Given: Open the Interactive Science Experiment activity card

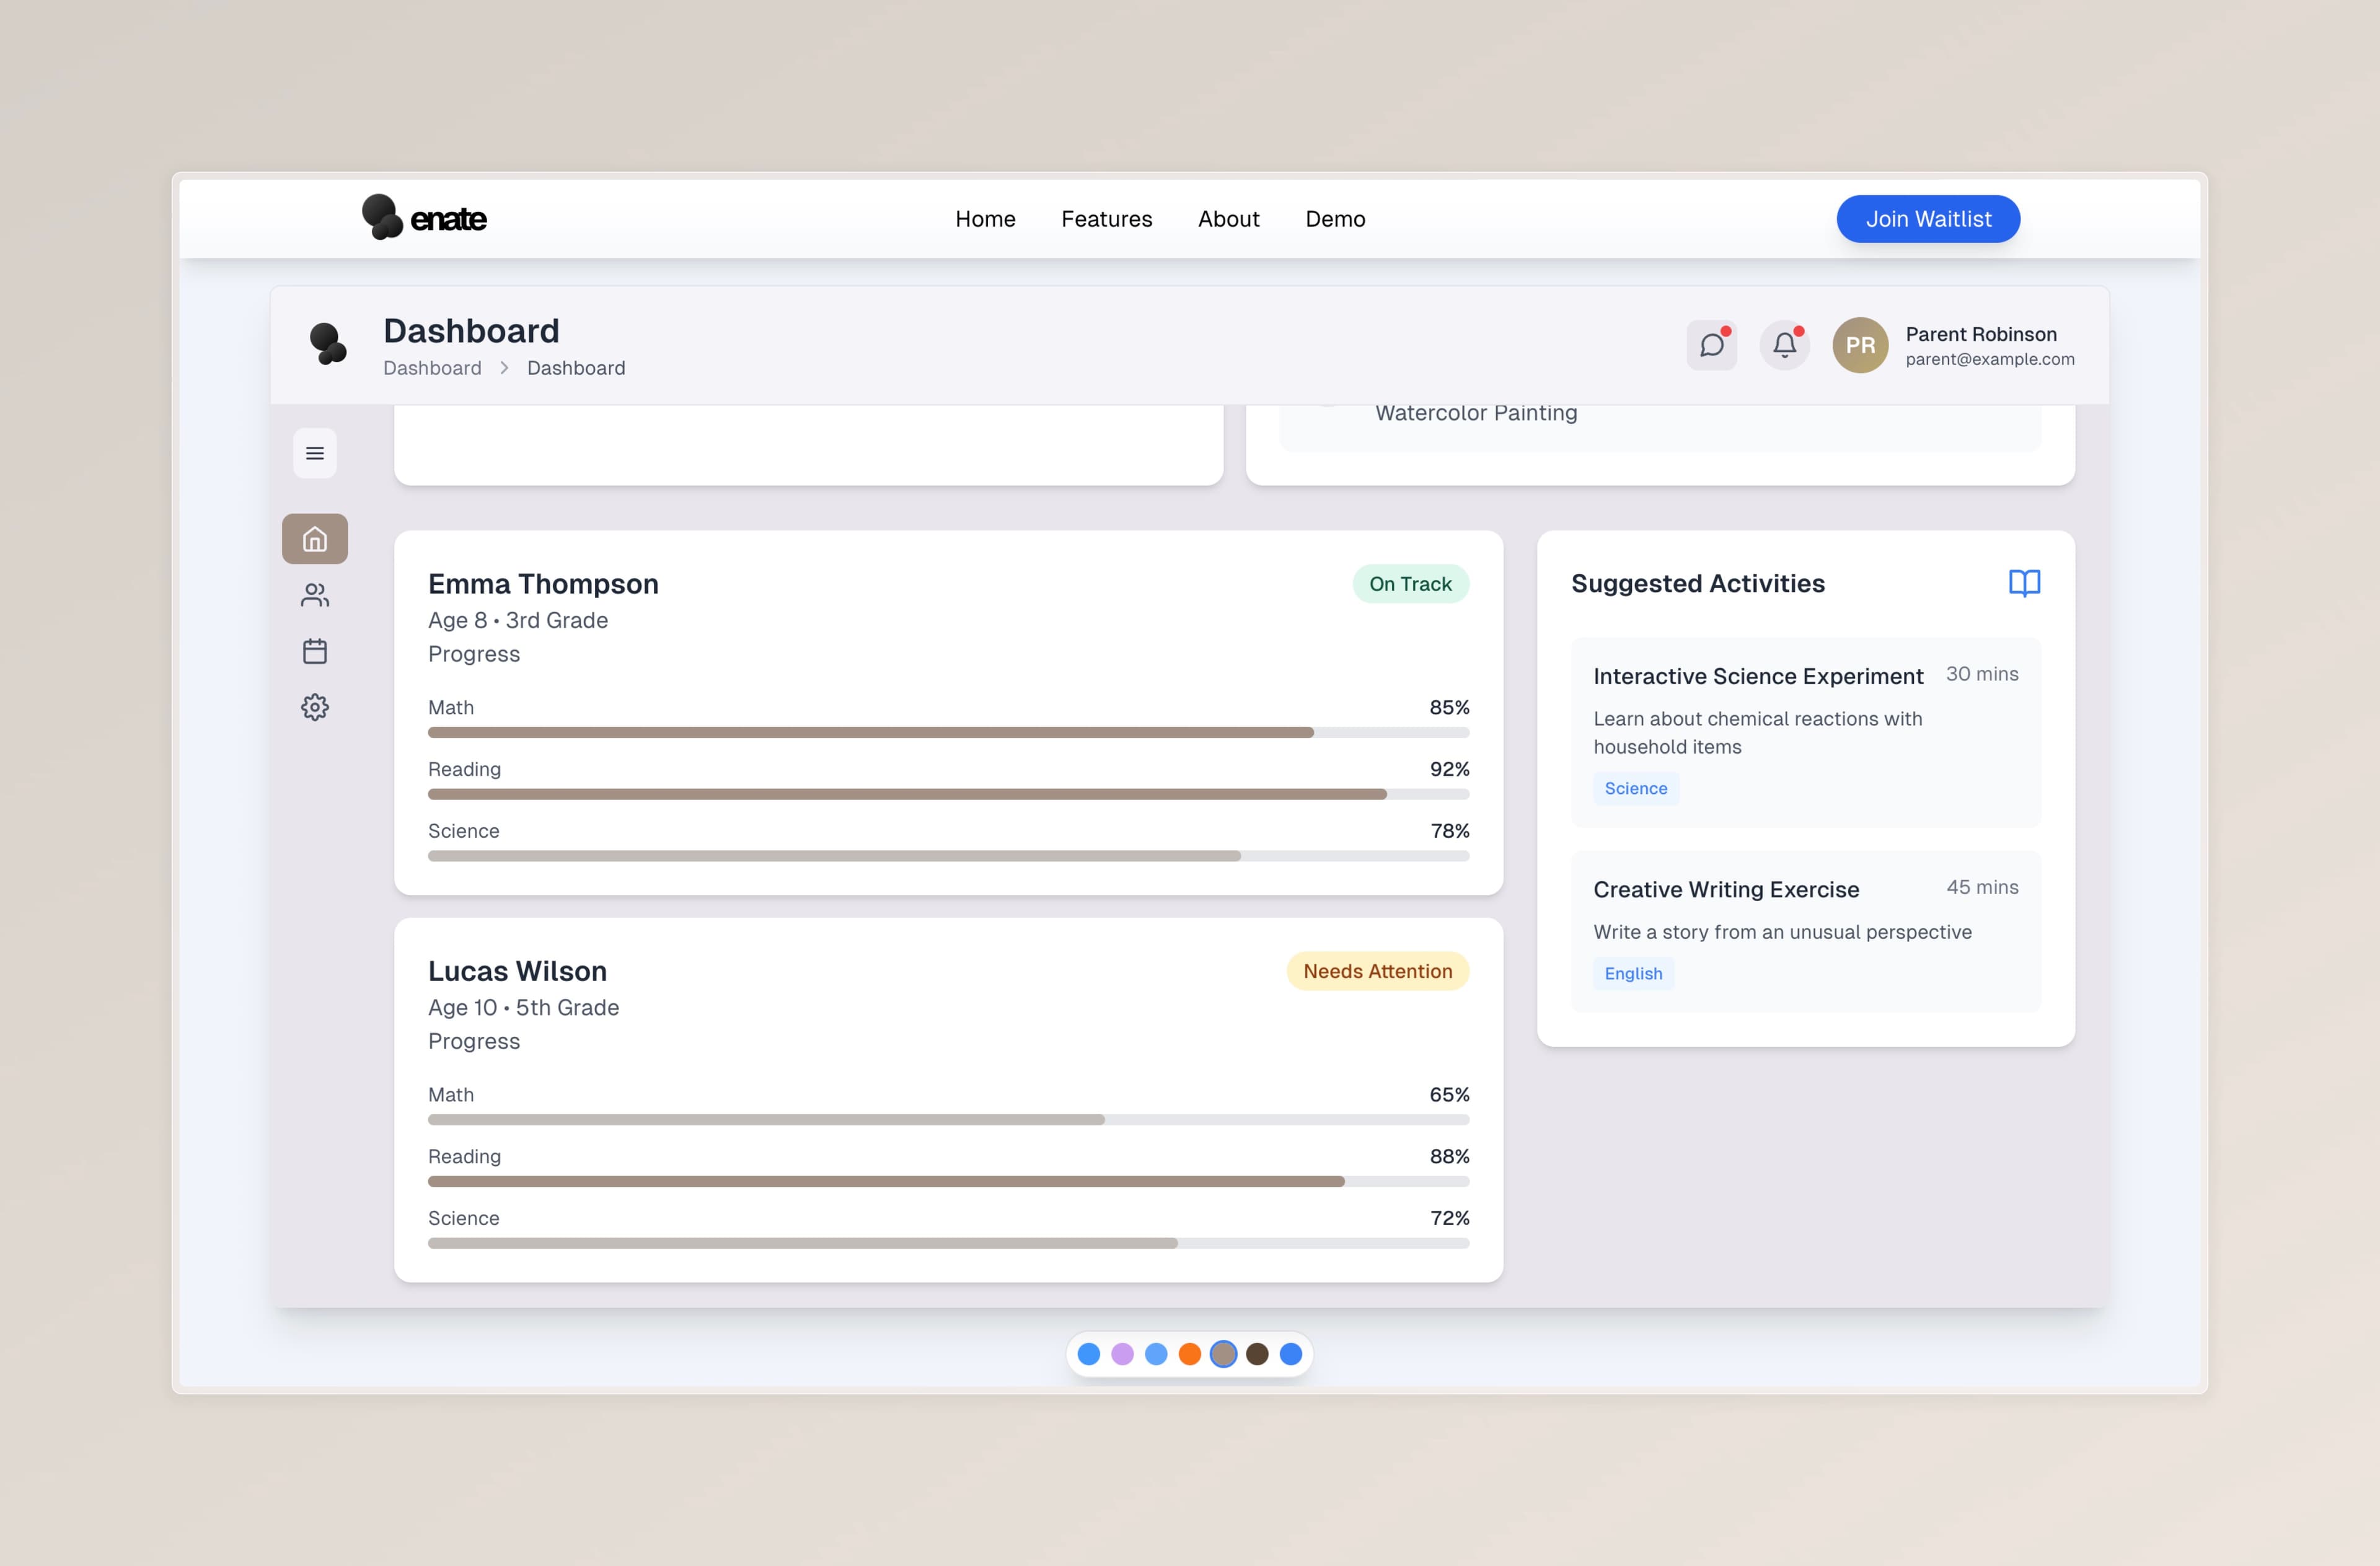Looking at the screenshot, I should 1805,732.
